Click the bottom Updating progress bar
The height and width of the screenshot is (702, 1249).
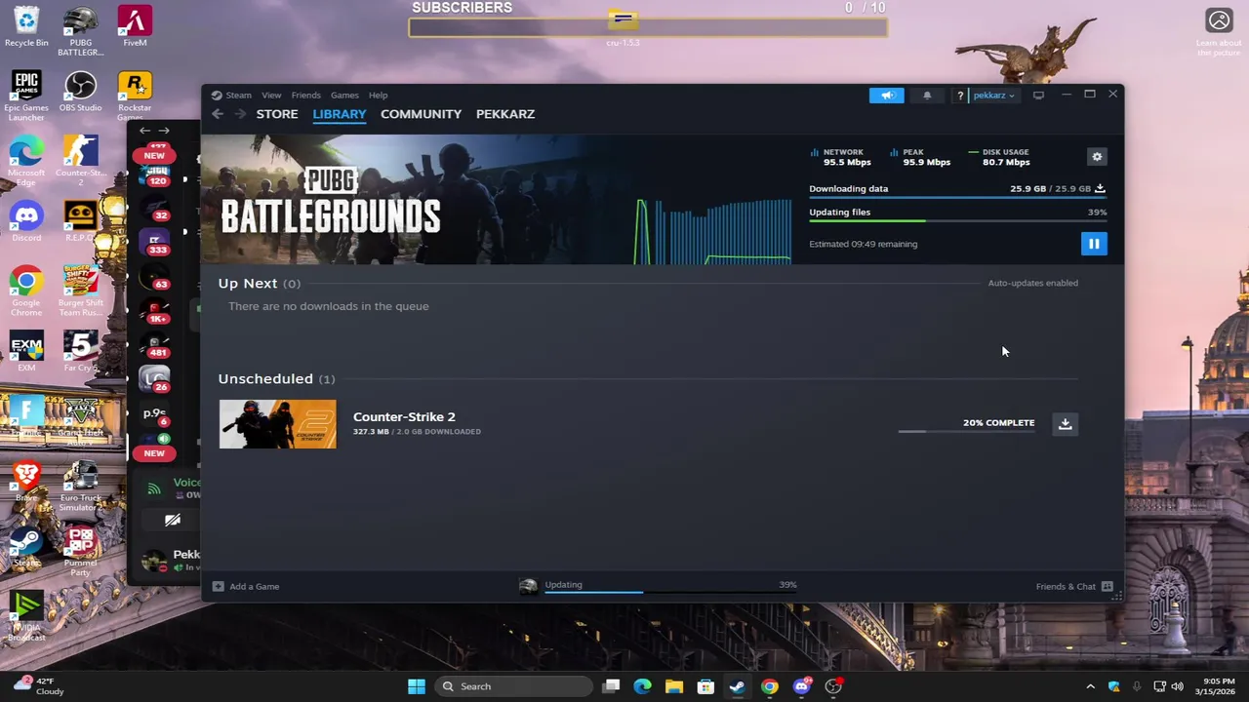click(x=670, y=591)
